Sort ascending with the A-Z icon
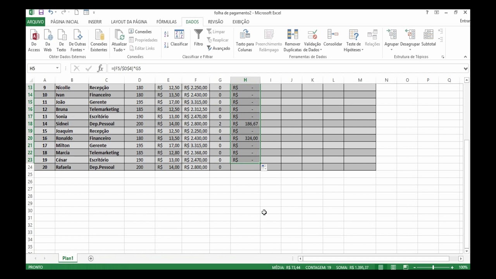 pyautogui.click(x=167, y=34)
